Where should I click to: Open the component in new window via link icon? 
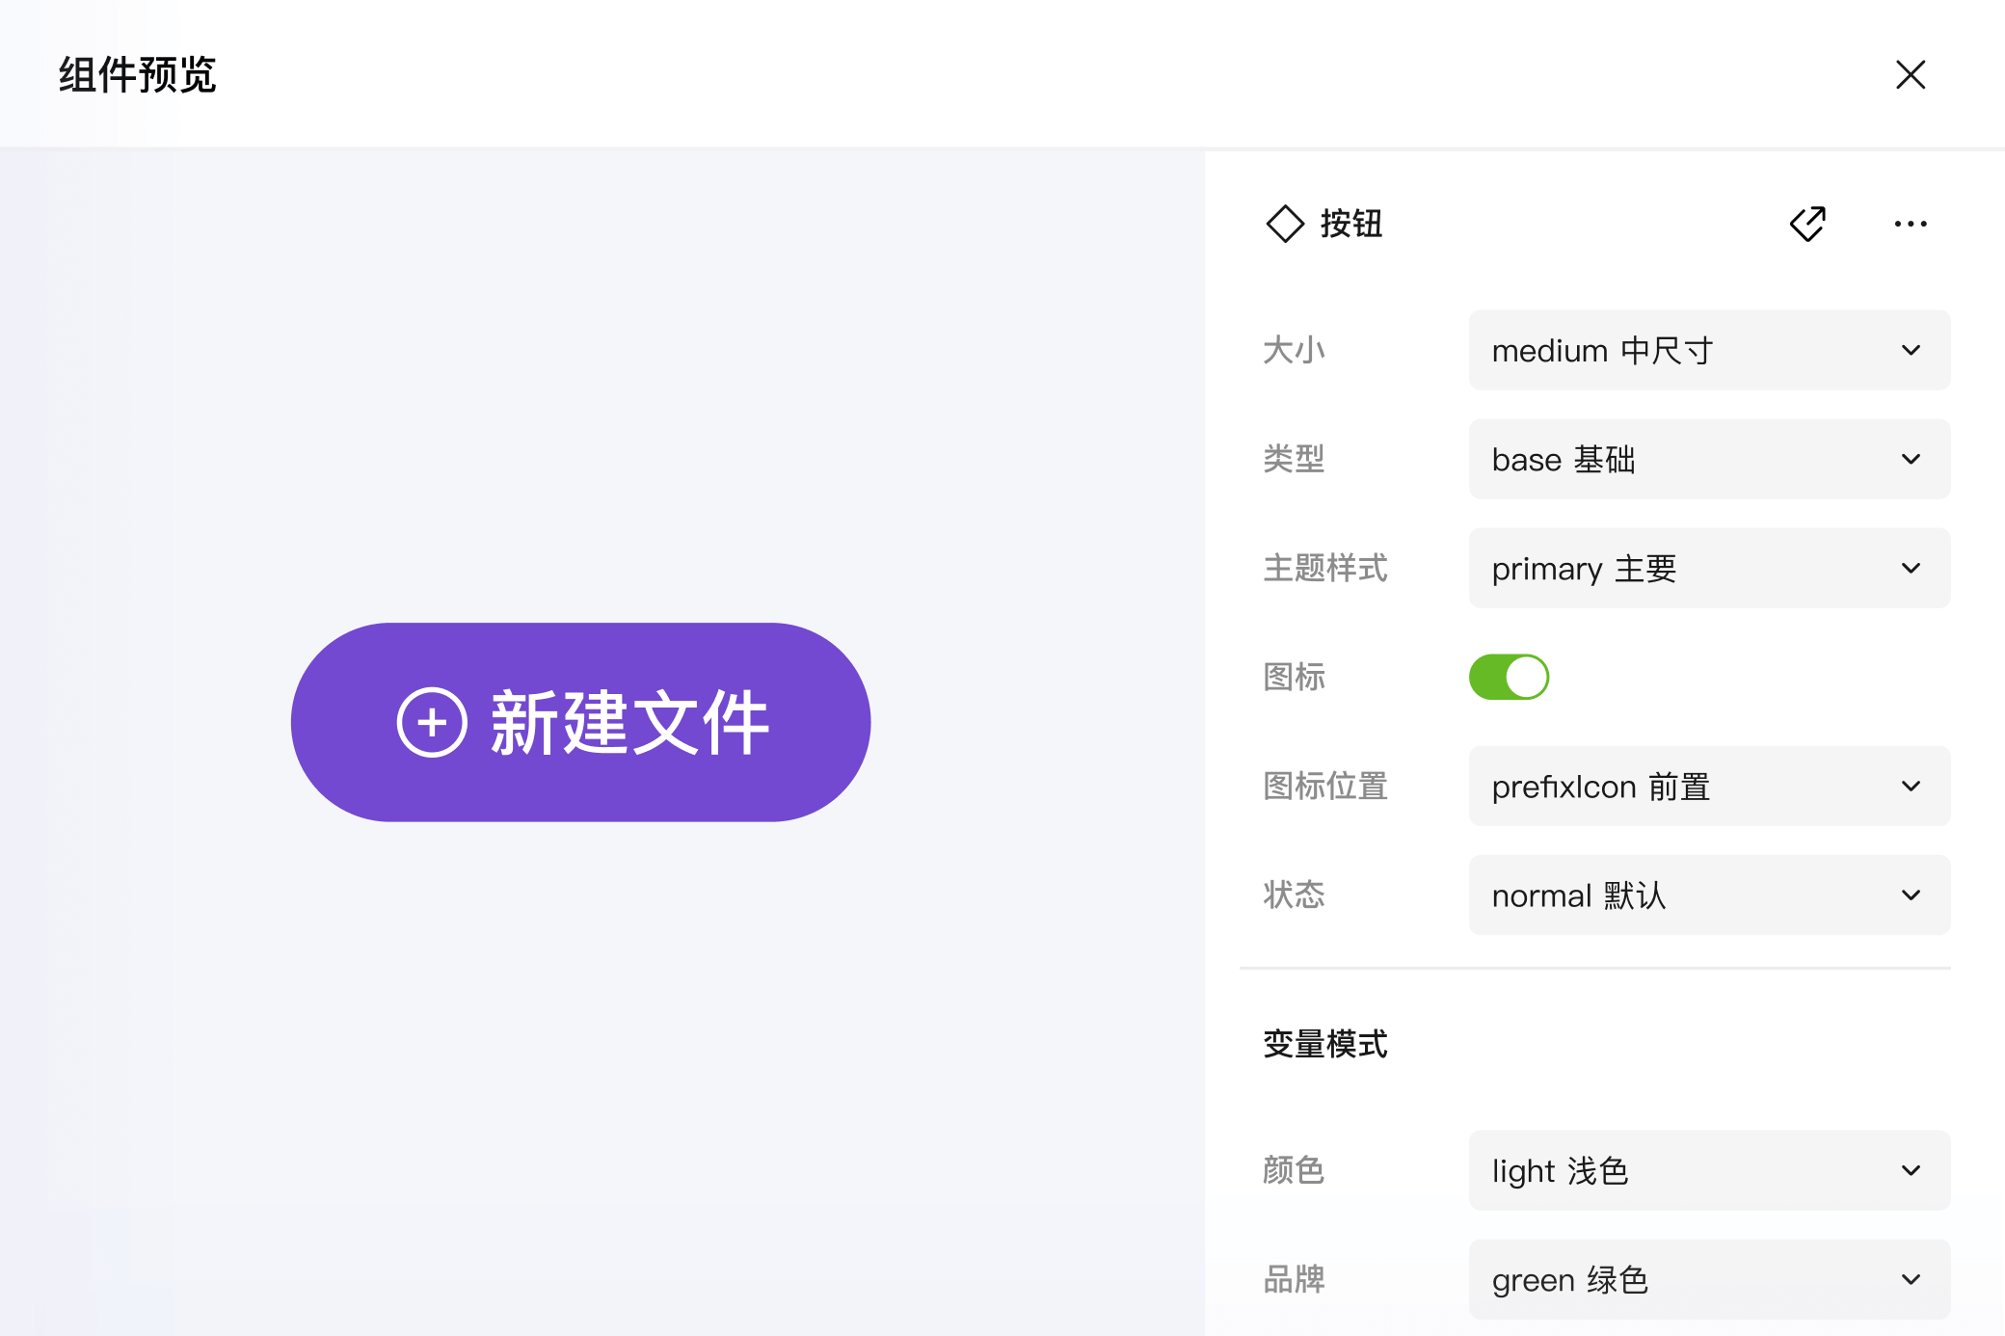pyautogui.click(x=1808, y=224)
